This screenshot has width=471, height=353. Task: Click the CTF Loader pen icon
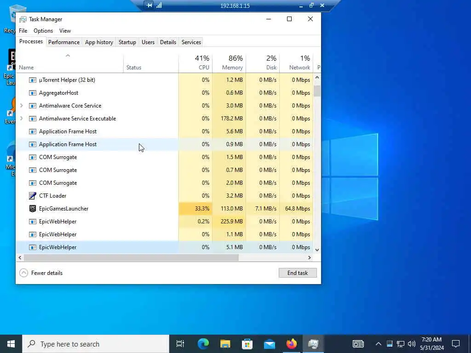[x=33, y=196]
